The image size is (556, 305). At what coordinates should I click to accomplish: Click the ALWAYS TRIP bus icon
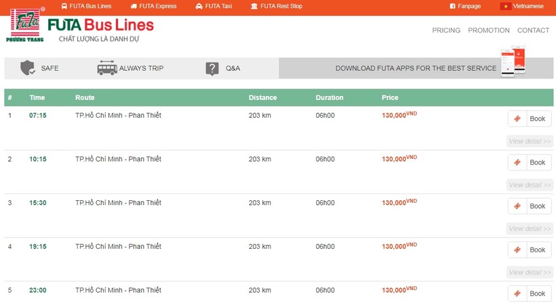[106, 68]
